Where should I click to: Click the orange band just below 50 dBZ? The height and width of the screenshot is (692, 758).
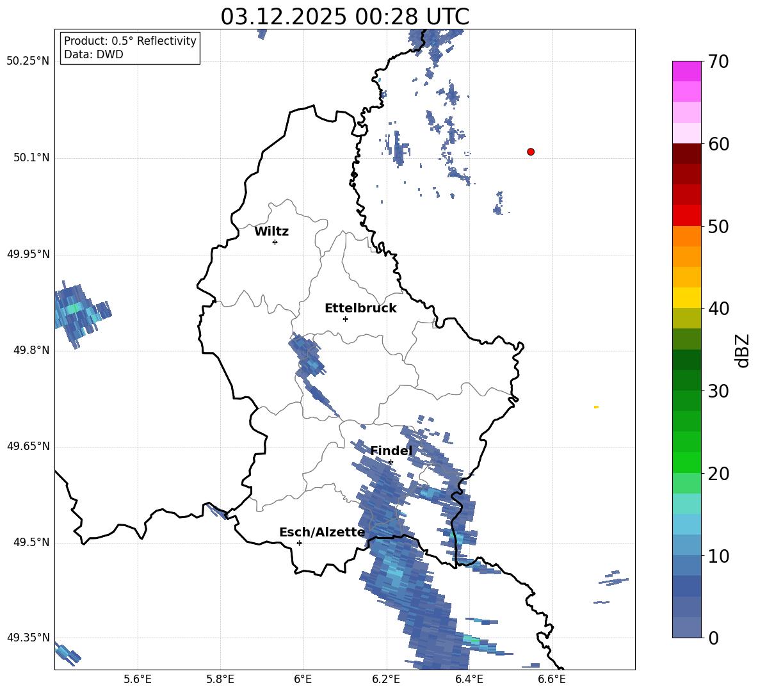pos(687,236)
